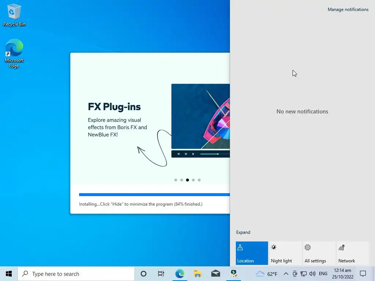The height and width of the screenshot is (281, 375).
Task: Select the second carousel dot in installer
Action: pos(182,180)
